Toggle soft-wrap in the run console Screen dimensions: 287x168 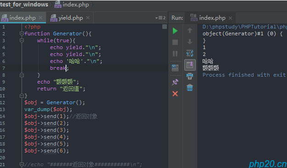(x=190, y=53)
